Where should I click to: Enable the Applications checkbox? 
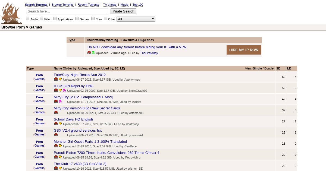55,18
